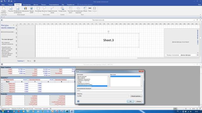Switch to the Разработчик ribbon tab
This screenshot has height=113, width=202.
pyautogui.click(x=71, y=5)
